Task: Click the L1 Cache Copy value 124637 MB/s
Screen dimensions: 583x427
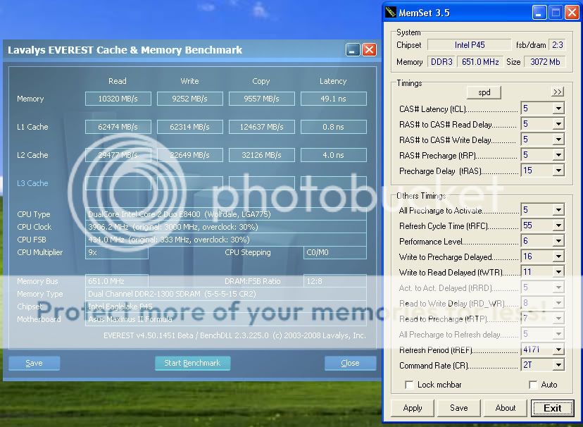Action: click(262, 127)
